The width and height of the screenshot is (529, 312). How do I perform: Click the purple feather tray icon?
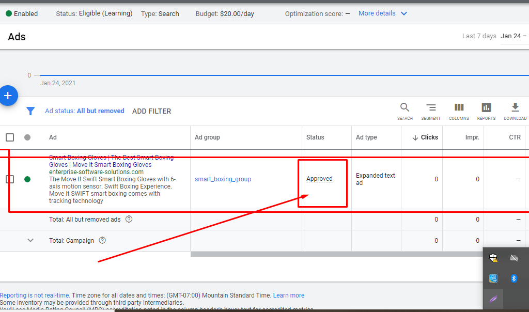(493, 299)
